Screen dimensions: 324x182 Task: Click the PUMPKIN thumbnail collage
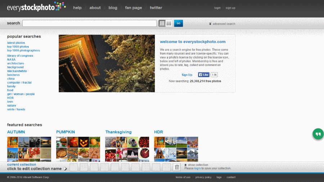[x=78, y=149]
